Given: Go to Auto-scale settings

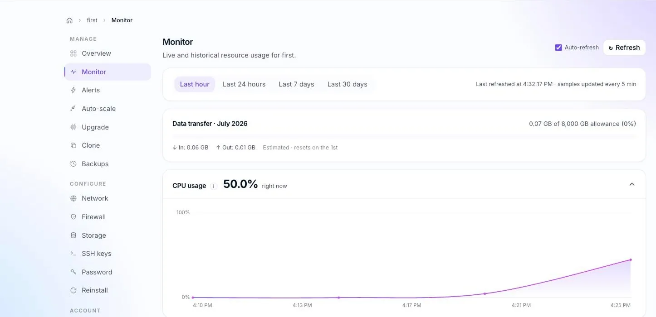Looking at the screenshot, I should tap(108, 109).
